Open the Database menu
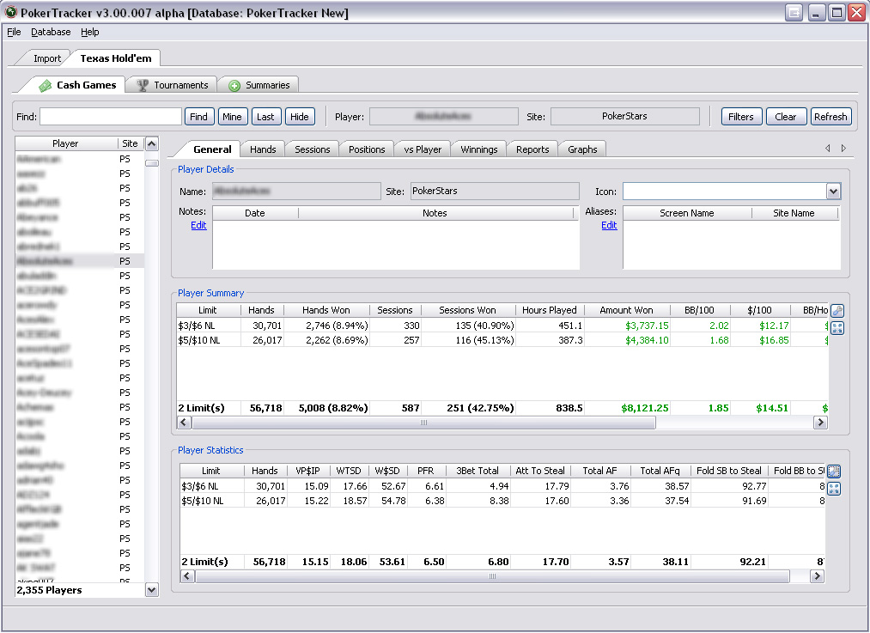This screenshot has width=870, height=633. pos(51,32)
